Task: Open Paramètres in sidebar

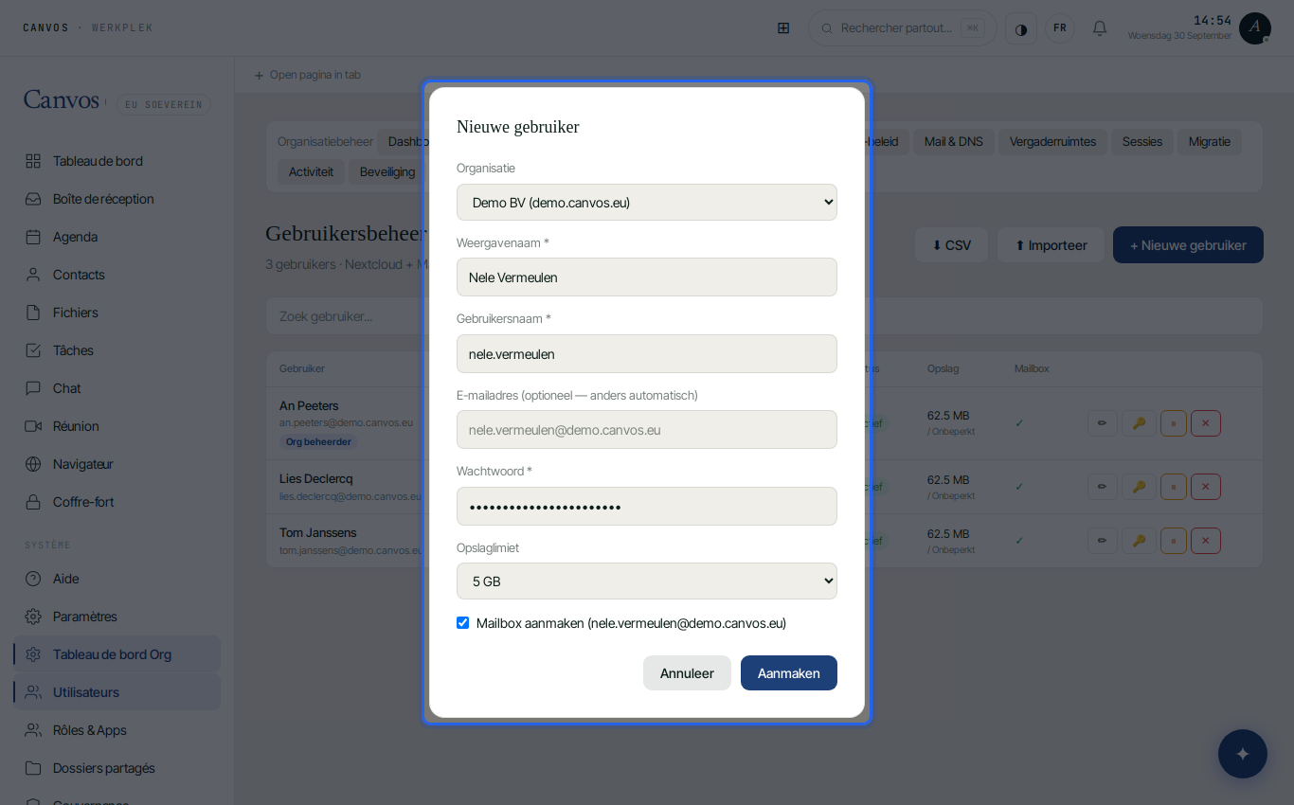Action: [117, 617]
